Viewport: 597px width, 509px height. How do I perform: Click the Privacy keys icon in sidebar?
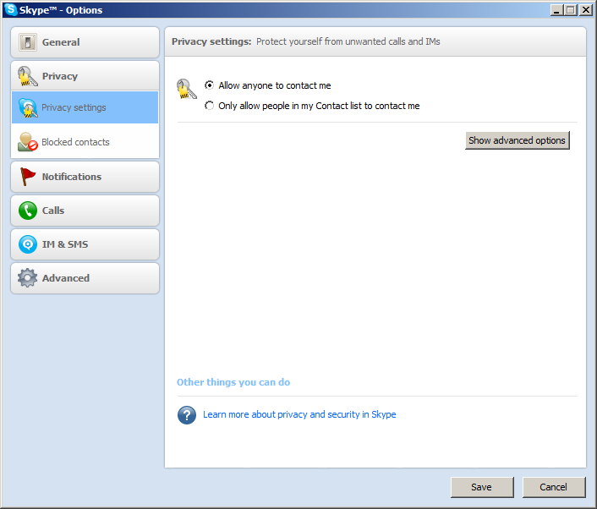coord(27,76)
